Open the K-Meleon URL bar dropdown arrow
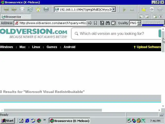165x124 pixels. (x=114, y=9)
